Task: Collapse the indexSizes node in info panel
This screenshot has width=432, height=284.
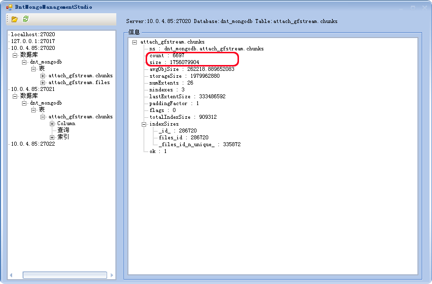Action: click(x=144, y=124)
